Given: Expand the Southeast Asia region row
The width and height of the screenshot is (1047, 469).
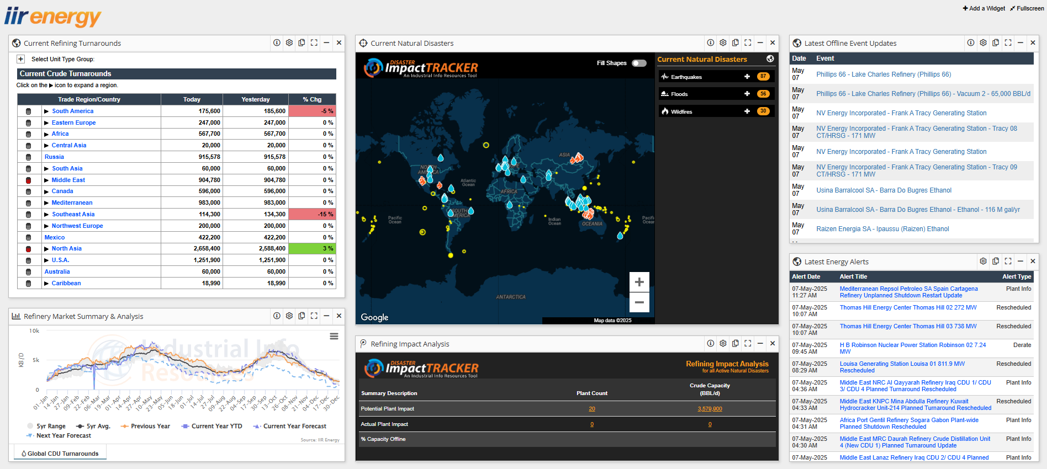Looking at the screenshot, I should (46, 214).
